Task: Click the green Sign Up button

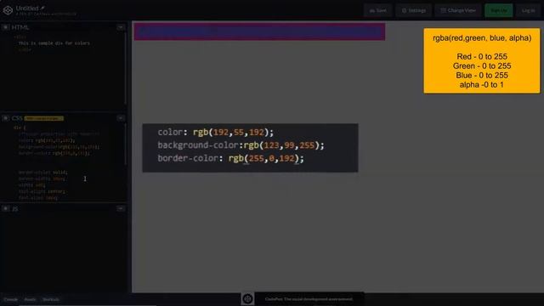Action: [499, 10]
